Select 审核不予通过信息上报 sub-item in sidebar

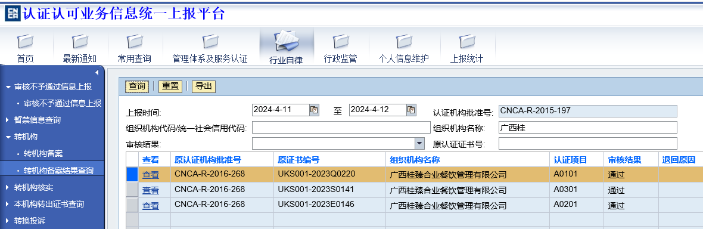pos(63,103)
